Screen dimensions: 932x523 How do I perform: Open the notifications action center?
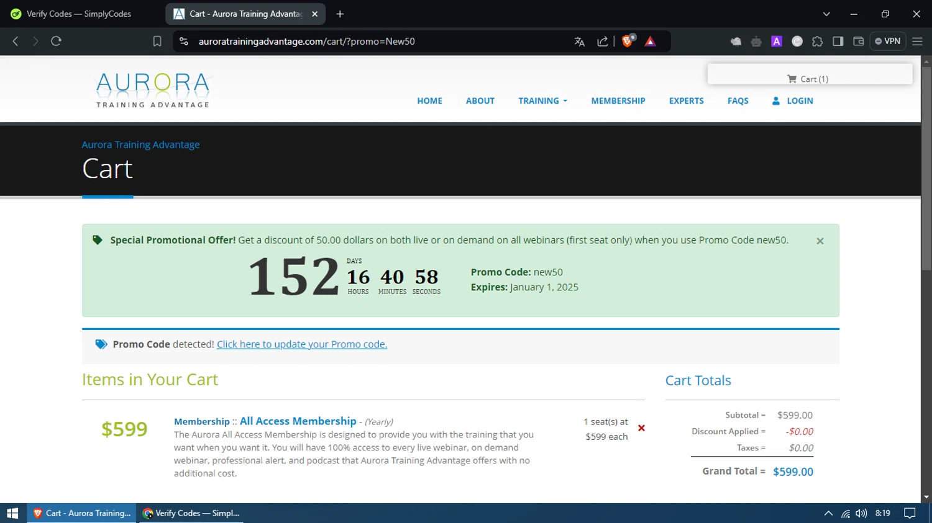click(910, 513)
